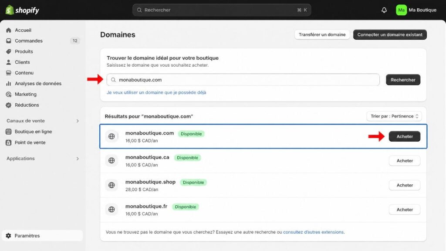Click the Point de vente bag icon
This screenshot has height=251, width=446.
click(9, 142)
